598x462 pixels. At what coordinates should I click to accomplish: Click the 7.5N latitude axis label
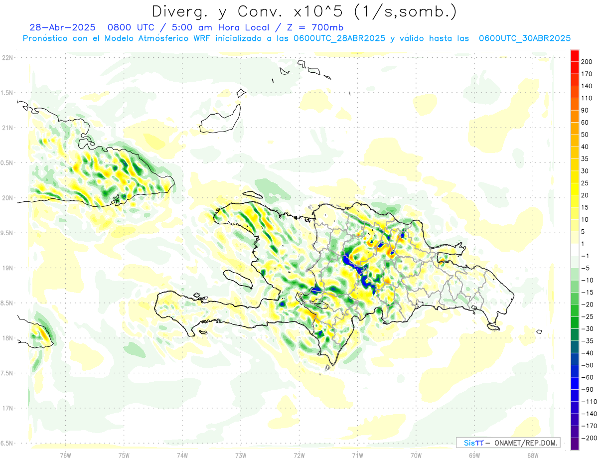7,373
